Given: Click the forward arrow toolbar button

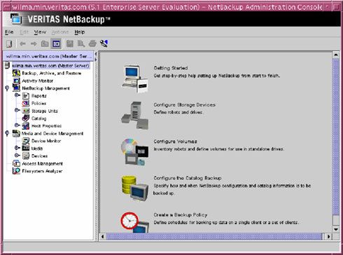Looking at the screenshot, I should [x=34, y=43].
